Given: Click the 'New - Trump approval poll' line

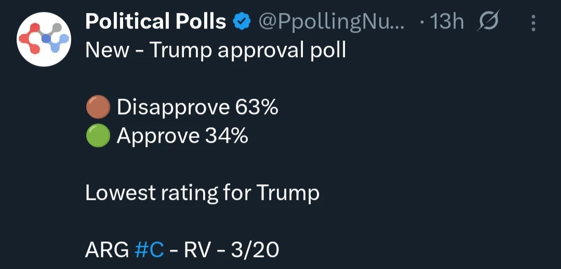Looking at the screenshot, I should tap(215, 51).
